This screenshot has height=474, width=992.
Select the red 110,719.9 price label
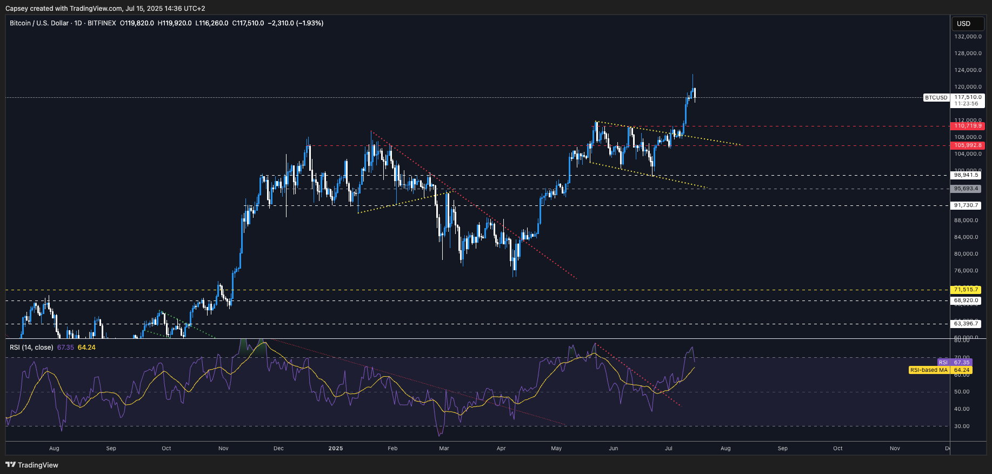968,126
